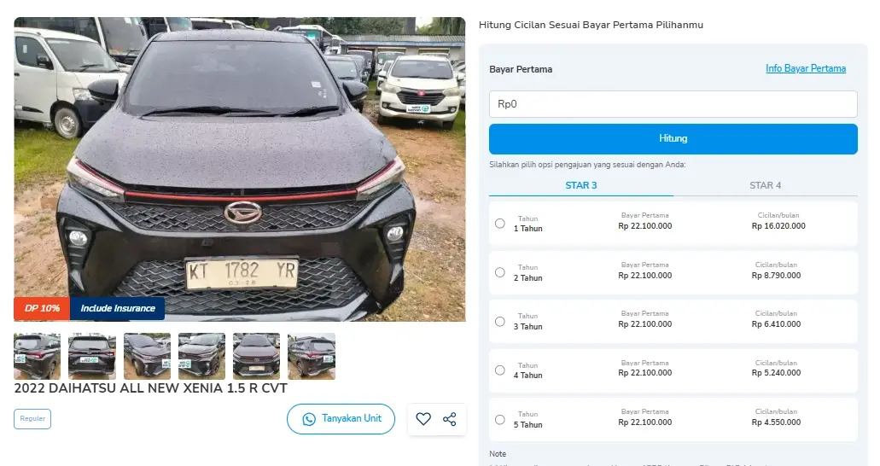The image size is (880, 466).
Task: Select the 3 Tahun installment option
Action: (499, 322)
